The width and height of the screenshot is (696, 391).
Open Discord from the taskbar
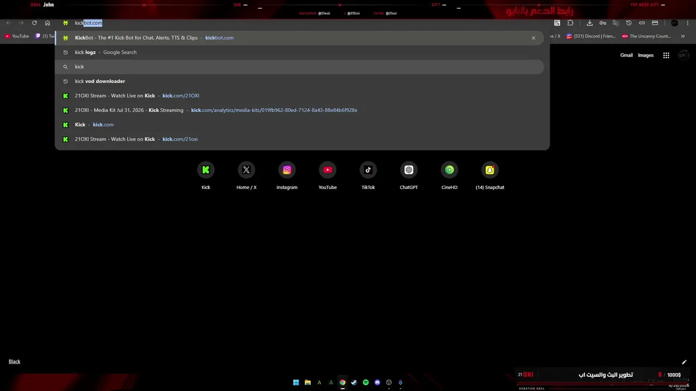pos(377,382)
